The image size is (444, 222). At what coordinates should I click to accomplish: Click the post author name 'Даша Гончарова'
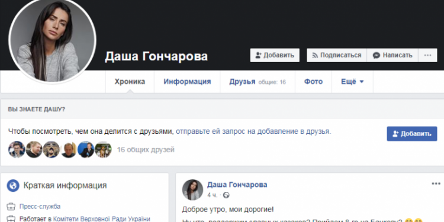point(237,185)
